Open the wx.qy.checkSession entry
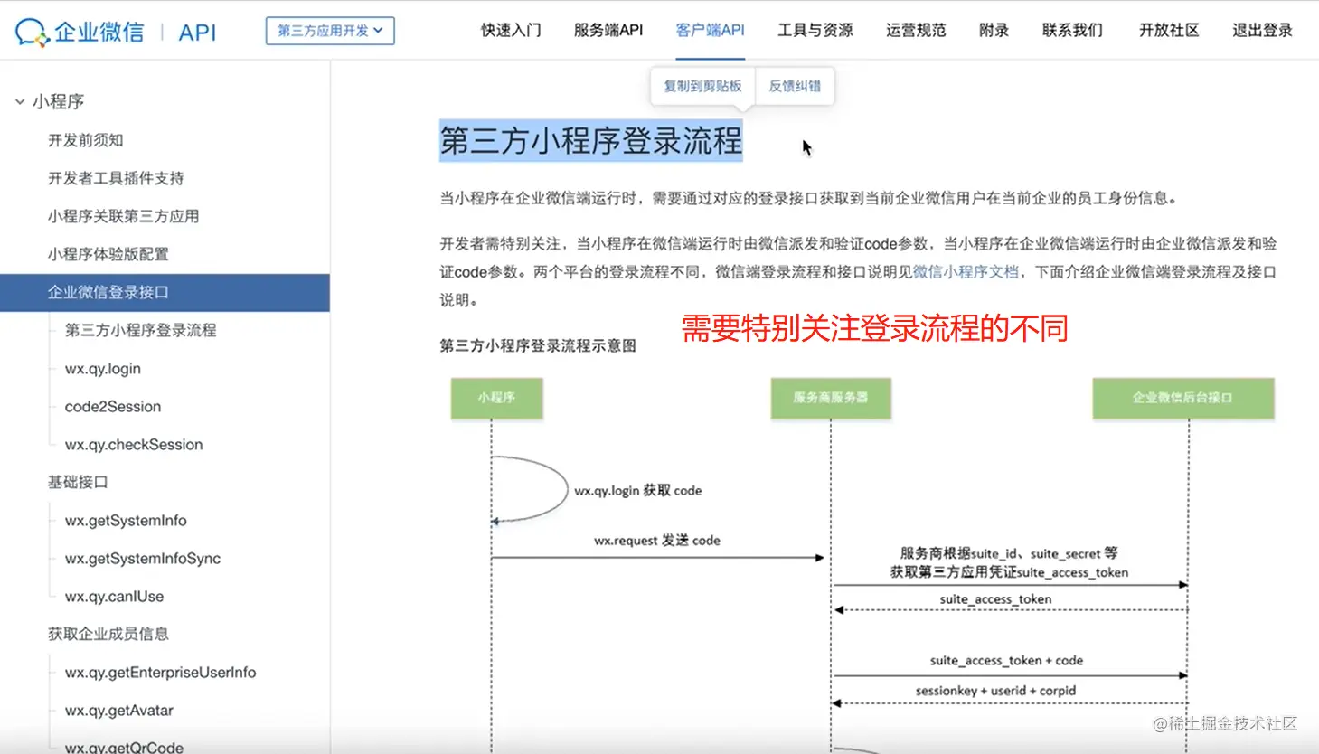 pos(134,445)
